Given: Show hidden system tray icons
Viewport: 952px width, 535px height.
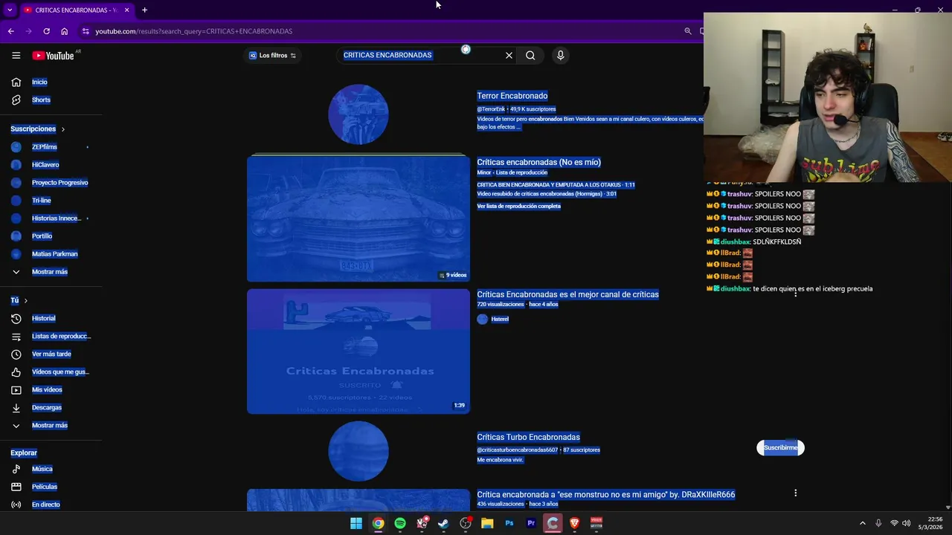Looking at the screenshot, I should 863,523.
